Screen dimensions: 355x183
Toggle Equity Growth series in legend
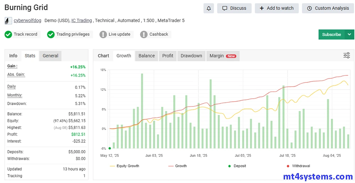(124, 166)
